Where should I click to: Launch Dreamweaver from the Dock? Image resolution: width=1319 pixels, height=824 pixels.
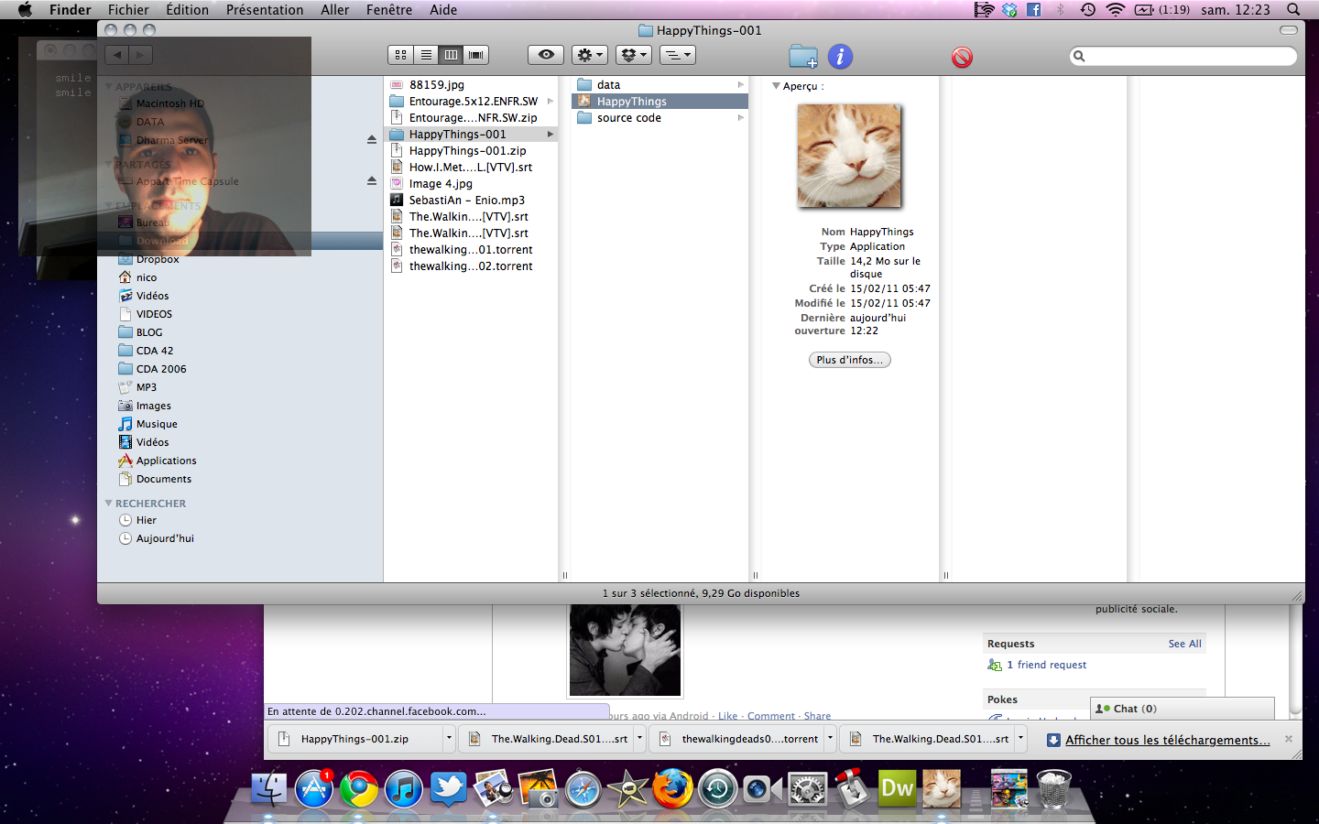(897, 788)
